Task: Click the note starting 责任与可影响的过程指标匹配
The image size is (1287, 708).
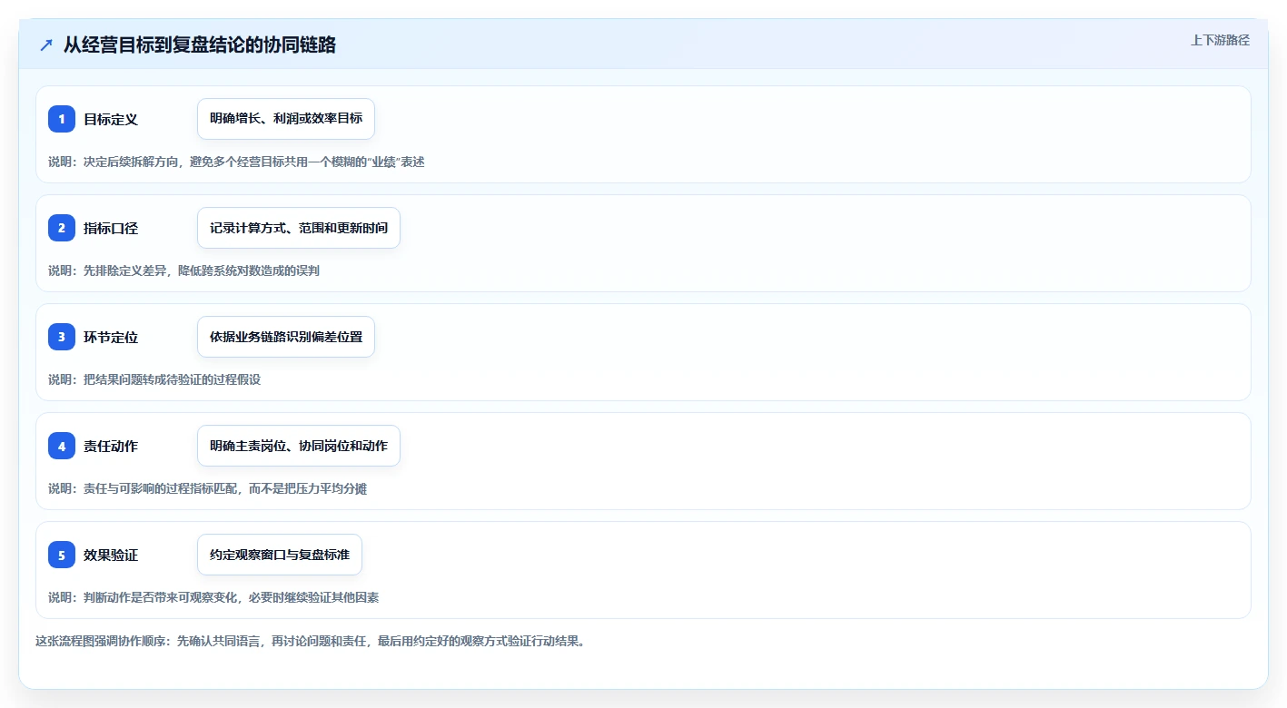Action: (x=207, y=488)
